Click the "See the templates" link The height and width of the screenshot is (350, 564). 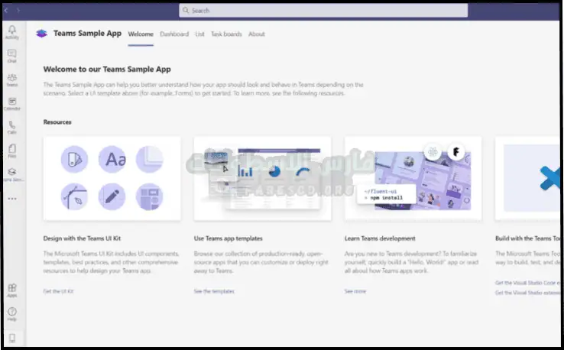click(x=214, y=291)
